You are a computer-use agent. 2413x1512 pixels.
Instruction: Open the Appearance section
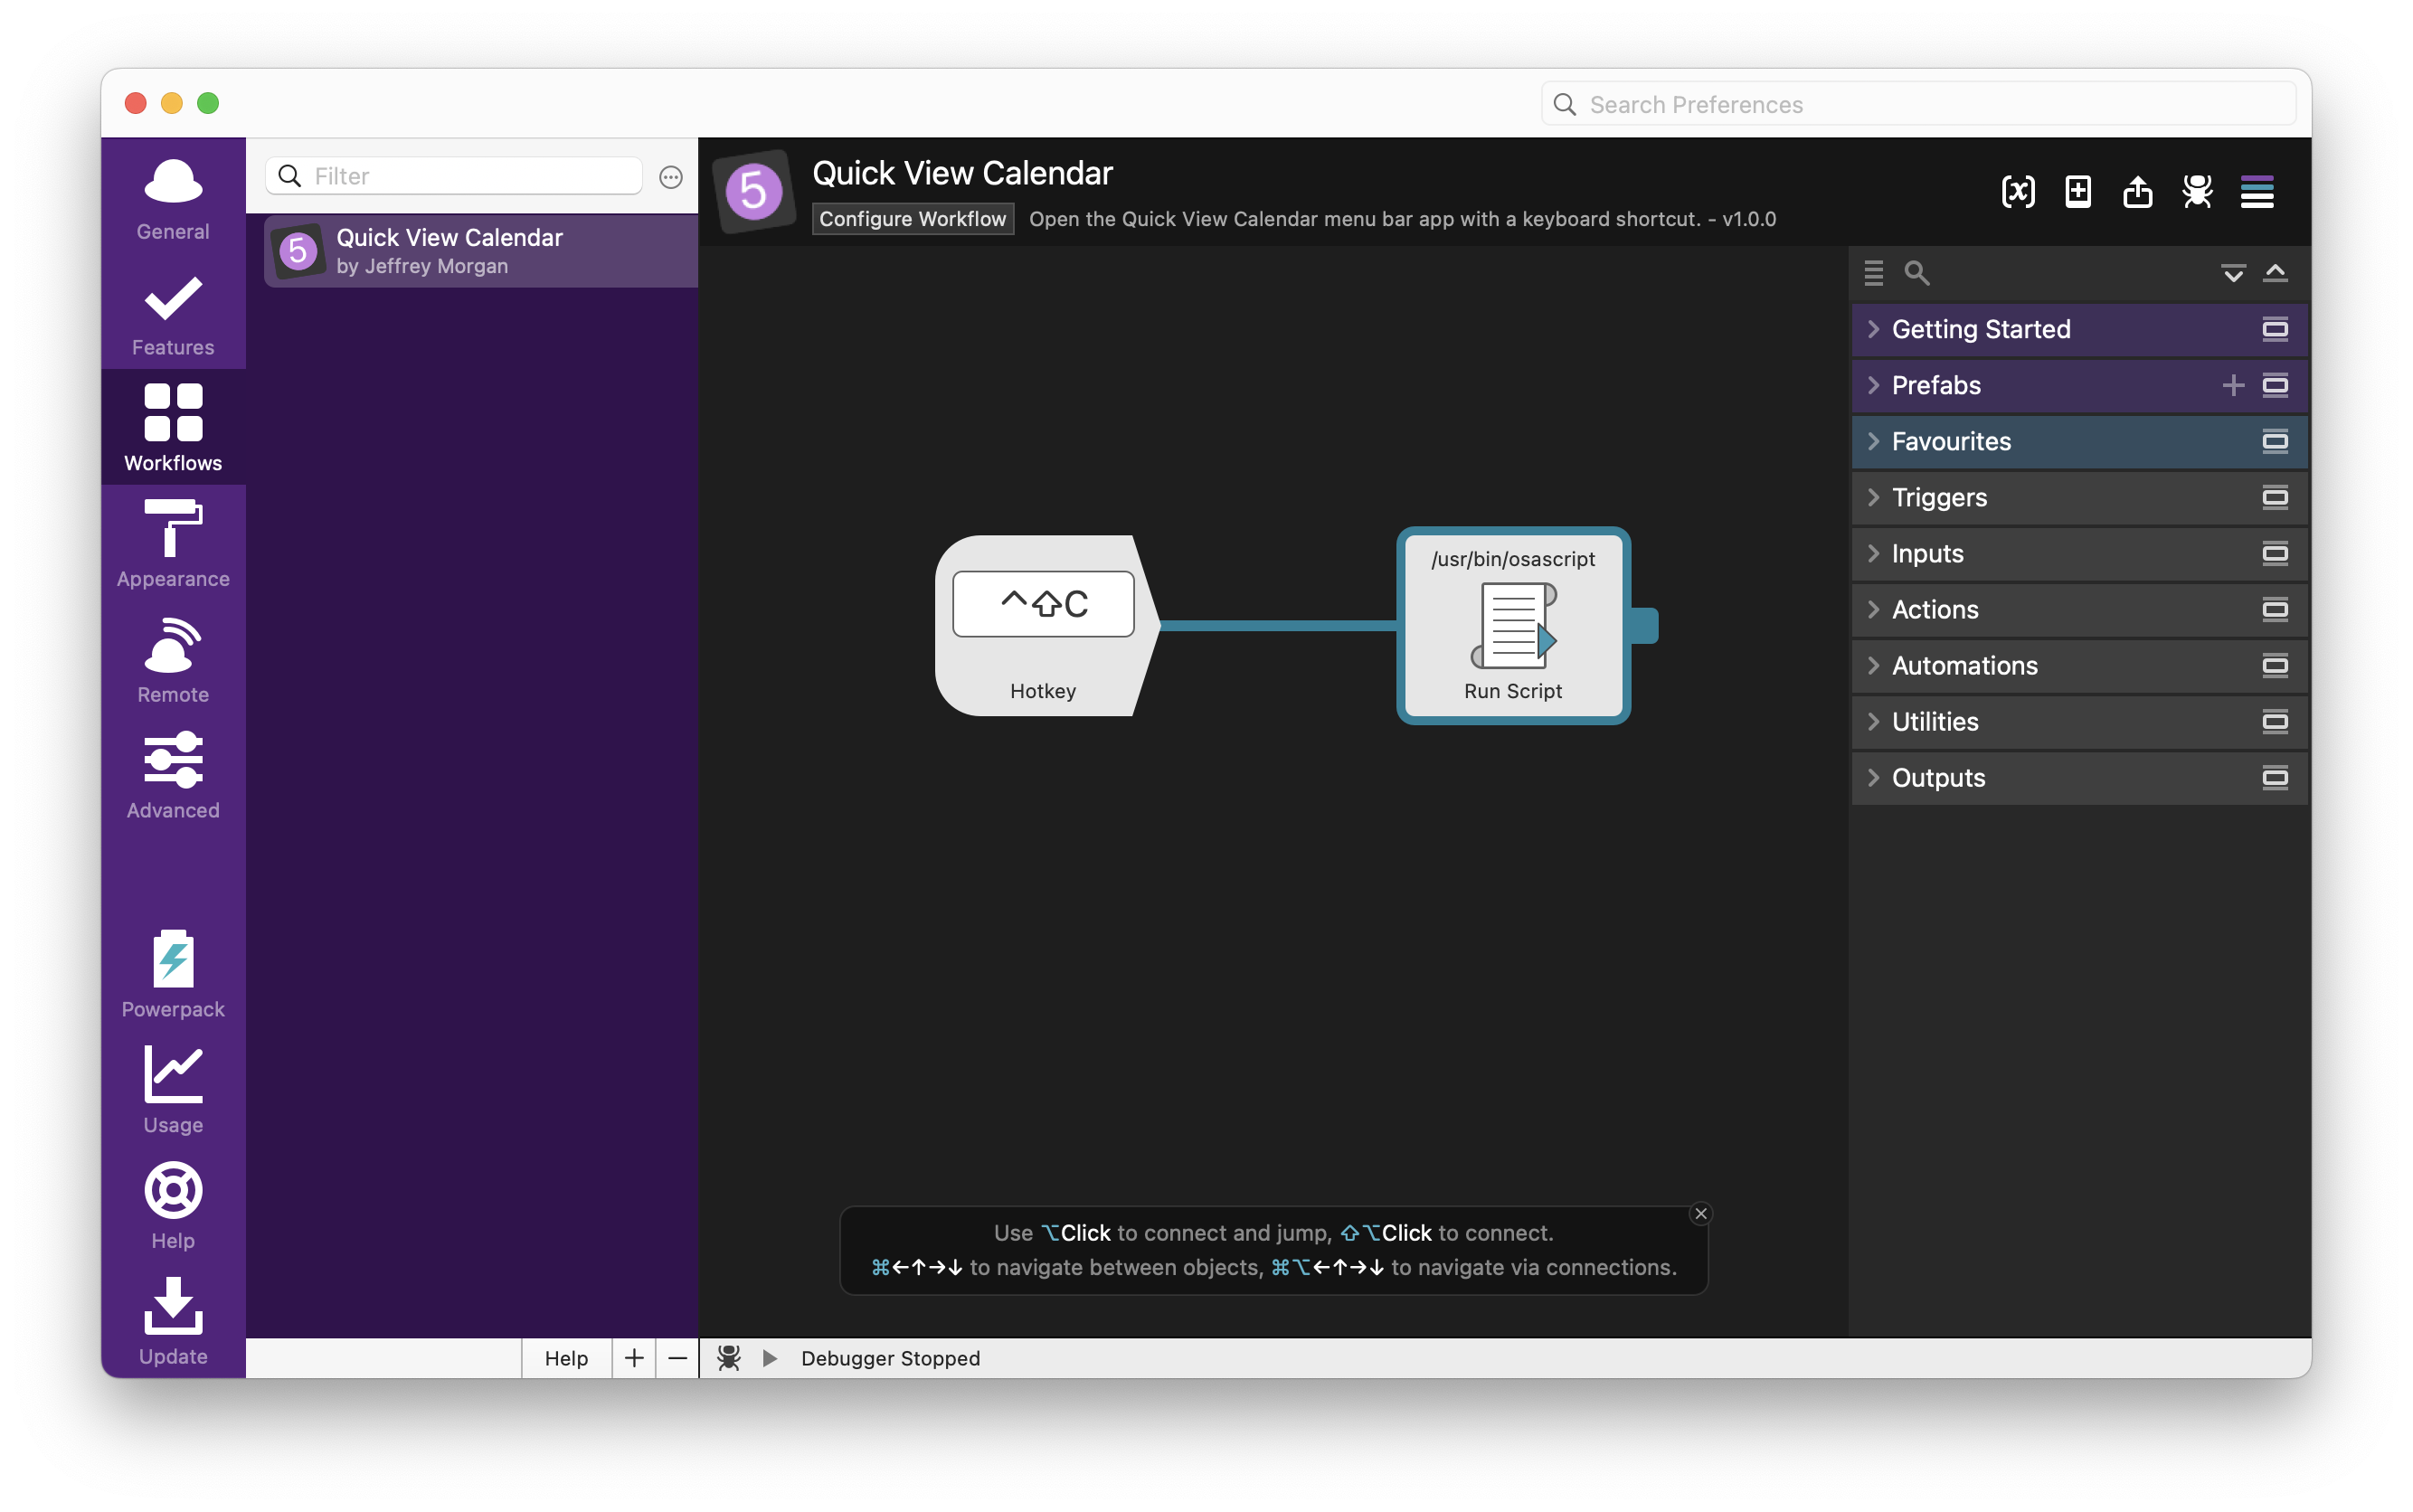173,543
